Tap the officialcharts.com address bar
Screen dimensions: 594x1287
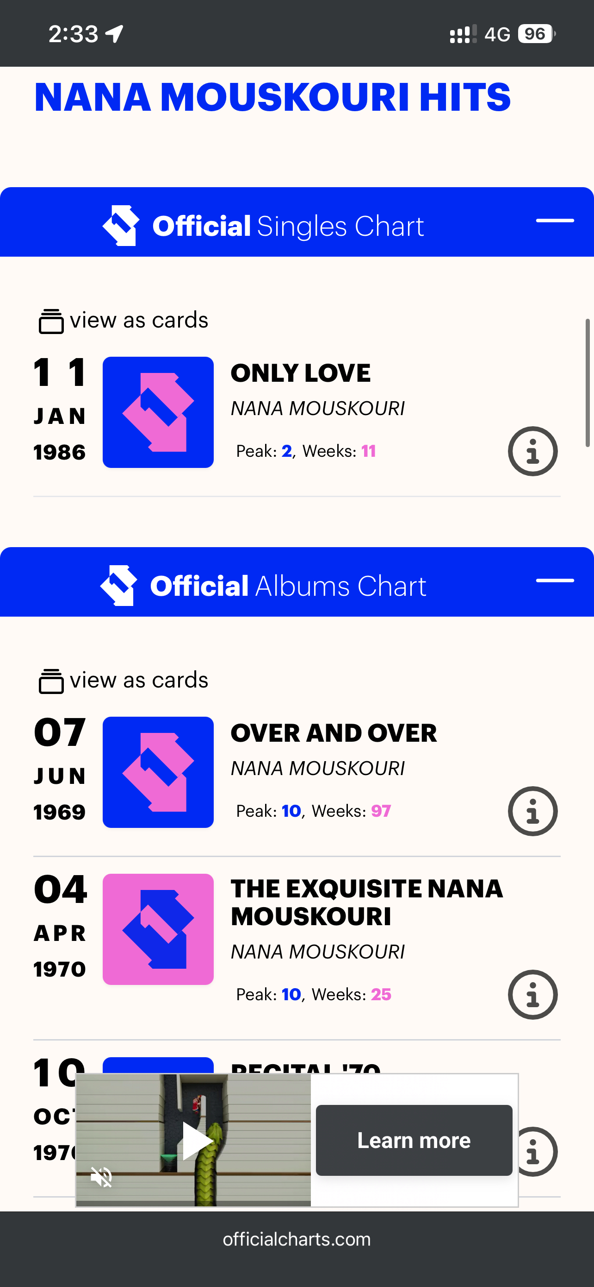pos(297,1240)
